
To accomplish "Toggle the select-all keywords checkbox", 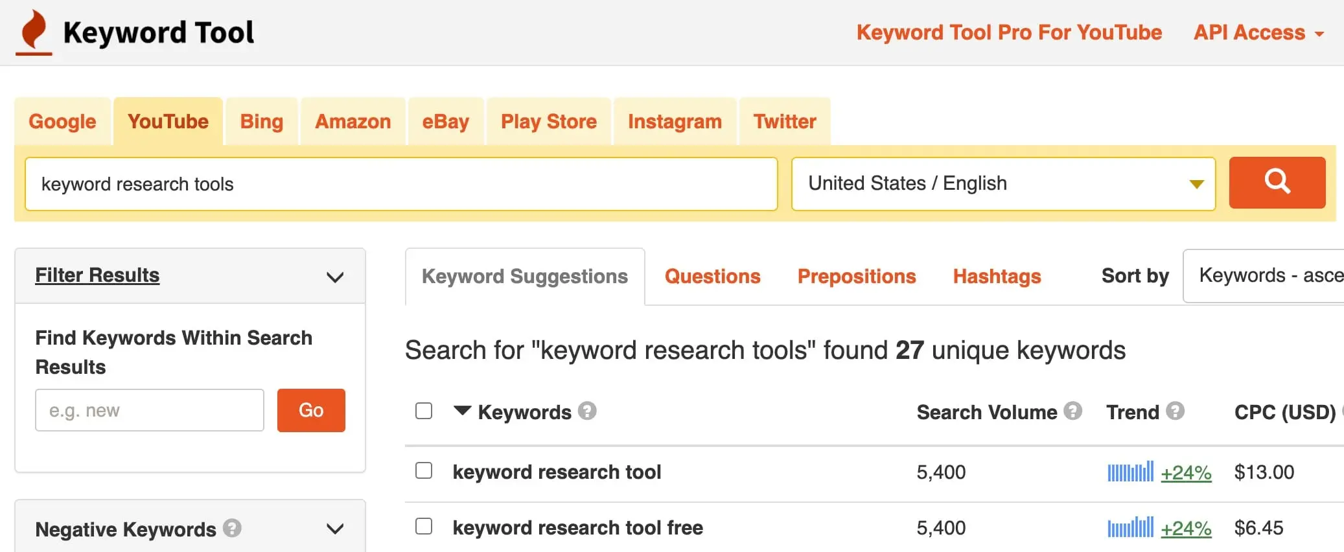I will pos(424,411).
